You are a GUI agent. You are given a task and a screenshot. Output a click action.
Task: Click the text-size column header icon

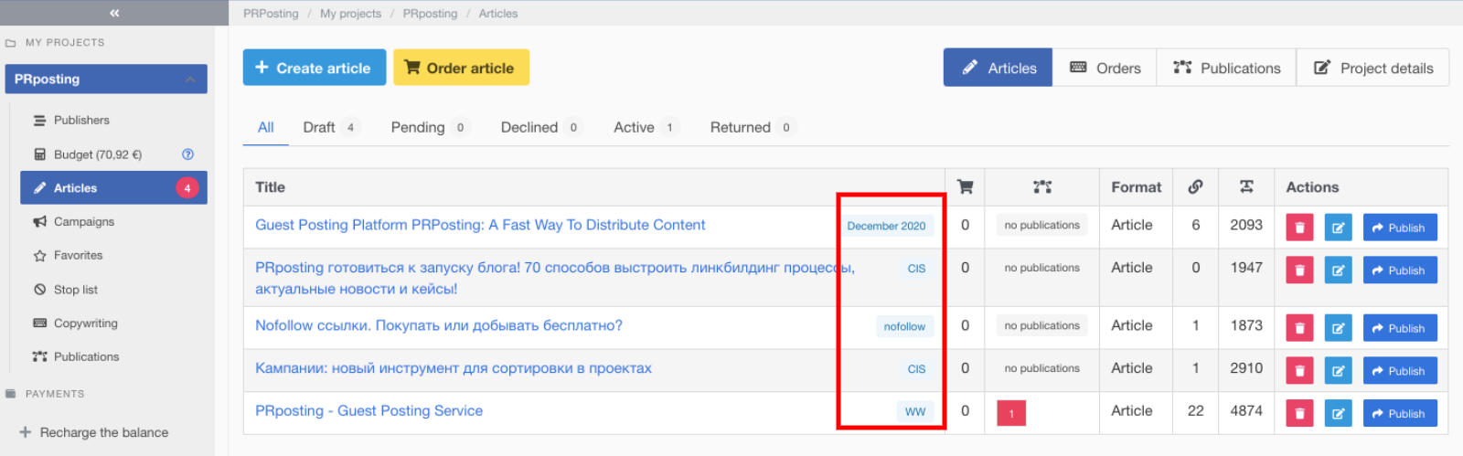click(1246, 186)
